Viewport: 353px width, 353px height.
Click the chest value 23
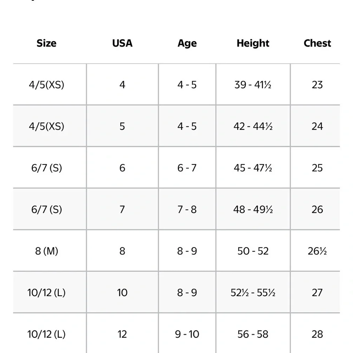point(317,85)
